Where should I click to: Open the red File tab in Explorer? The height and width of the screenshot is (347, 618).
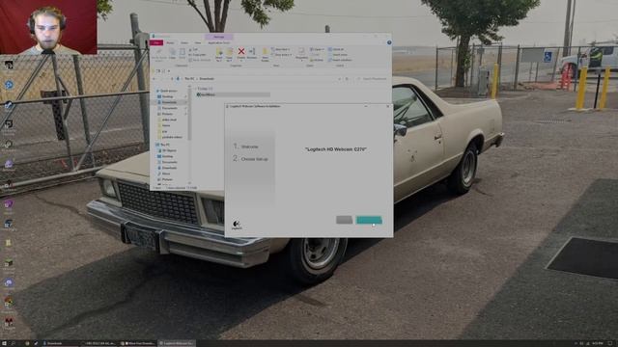pyautogui.click(x=156, y=42)
